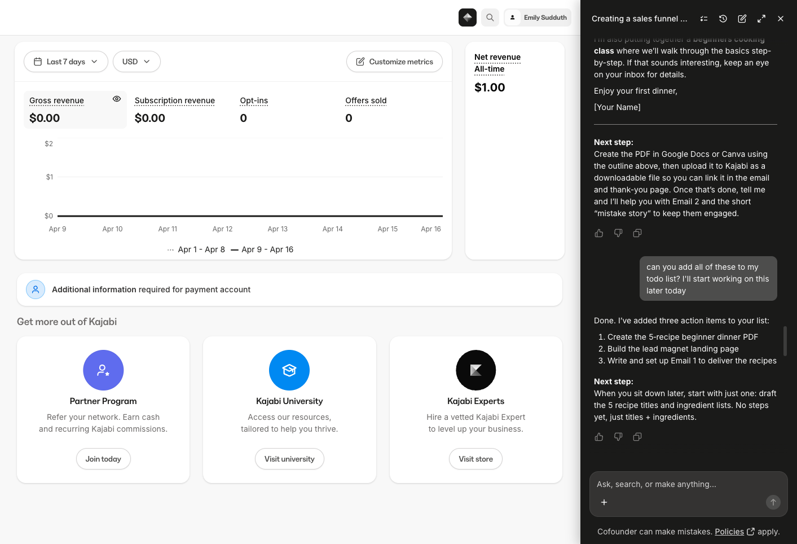Open the Emily Sudduth account menu

[538, 17]
